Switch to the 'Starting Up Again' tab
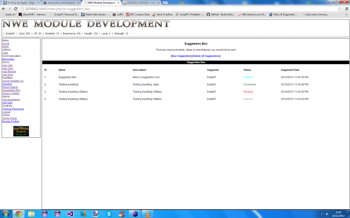350x218 pixels. click(21, 2)
